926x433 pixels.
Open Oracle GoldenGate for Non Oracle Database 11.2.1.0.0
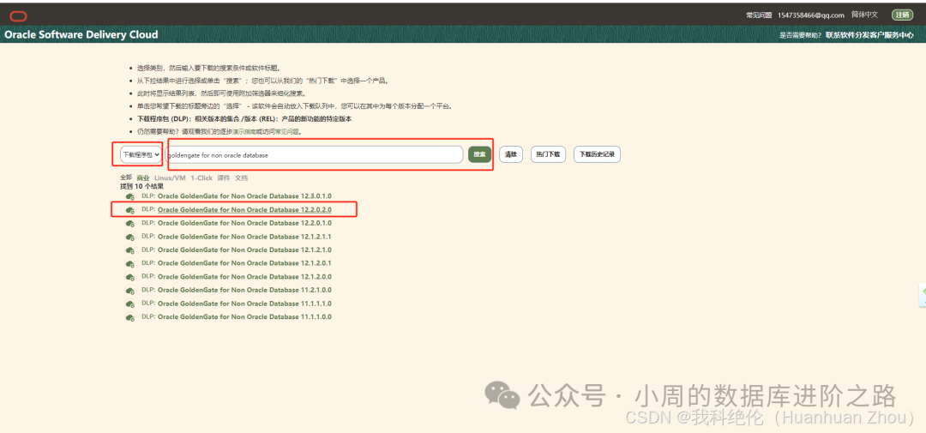[x=244, y=290]
